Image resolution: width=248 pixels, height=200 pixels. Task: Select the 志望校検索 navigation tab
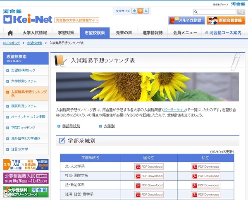pyautogui.click(x=95, y=33)
